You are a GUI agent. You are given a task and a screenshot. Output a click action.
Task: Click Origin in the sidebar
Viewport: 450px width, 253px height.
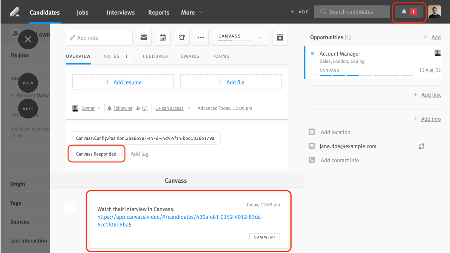(18, 184)
